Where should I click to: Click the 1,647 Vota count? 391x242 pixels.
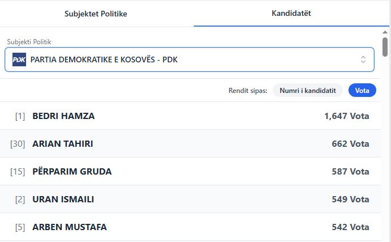(346, 116)
